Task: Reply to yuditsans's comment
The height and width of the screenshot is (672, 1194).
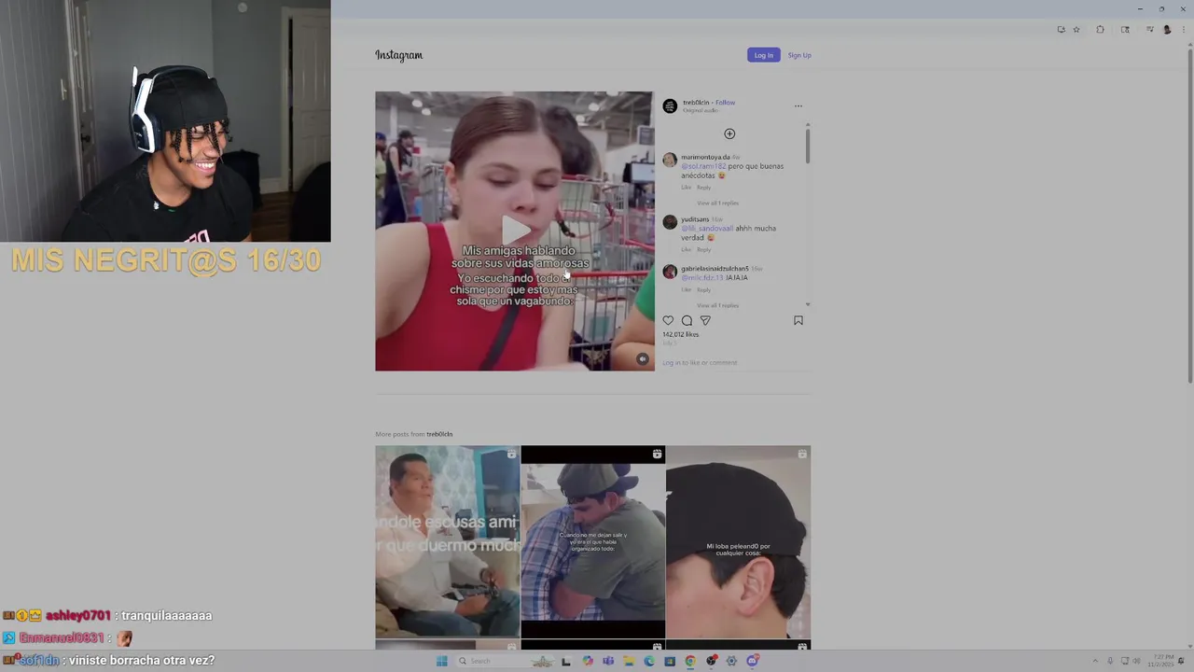Action: click(x=703, y=249)
